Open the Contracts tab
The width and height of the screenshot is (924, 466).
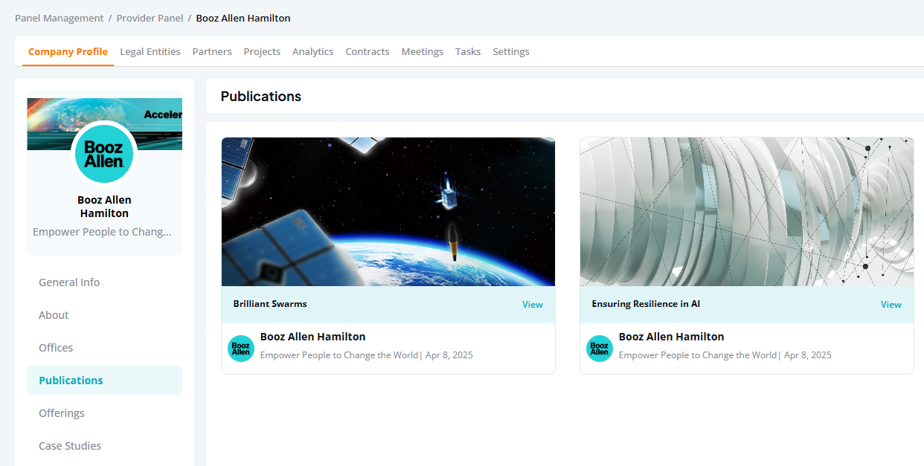(x=368, y=51)
